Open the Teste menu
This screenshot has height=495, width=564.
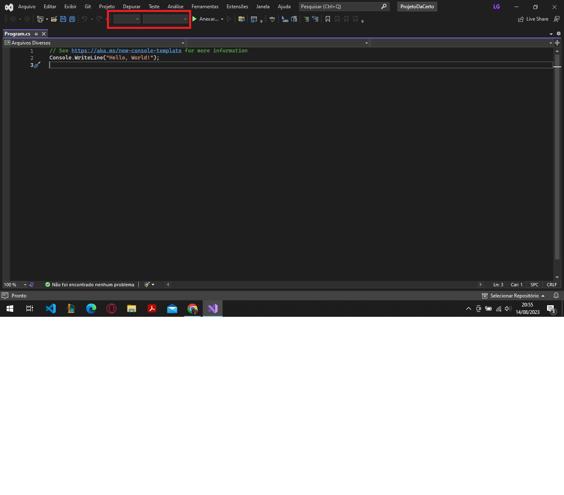pos(154,7)
